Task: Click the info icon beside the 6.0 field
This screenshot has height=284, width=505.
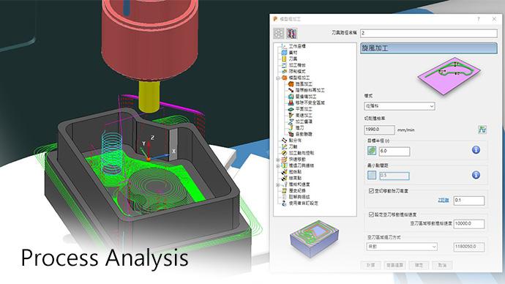Action: tap(476, 150)
